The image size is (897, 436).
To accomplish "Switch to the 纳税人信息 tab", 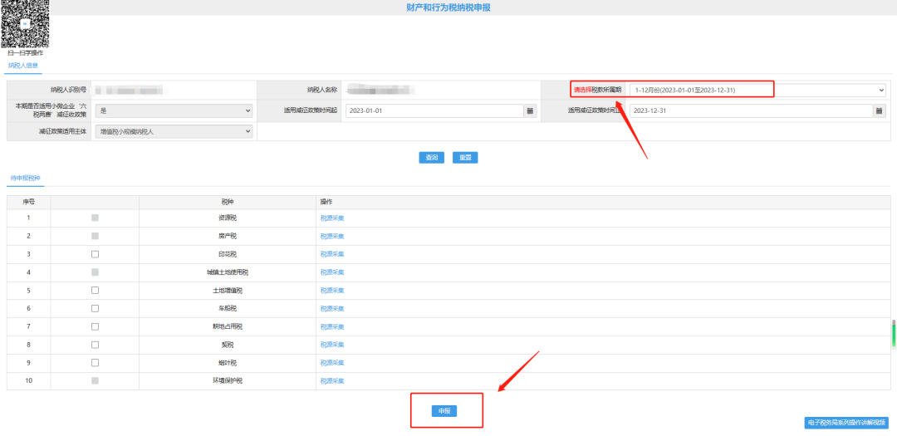I will tap(24, 66).
